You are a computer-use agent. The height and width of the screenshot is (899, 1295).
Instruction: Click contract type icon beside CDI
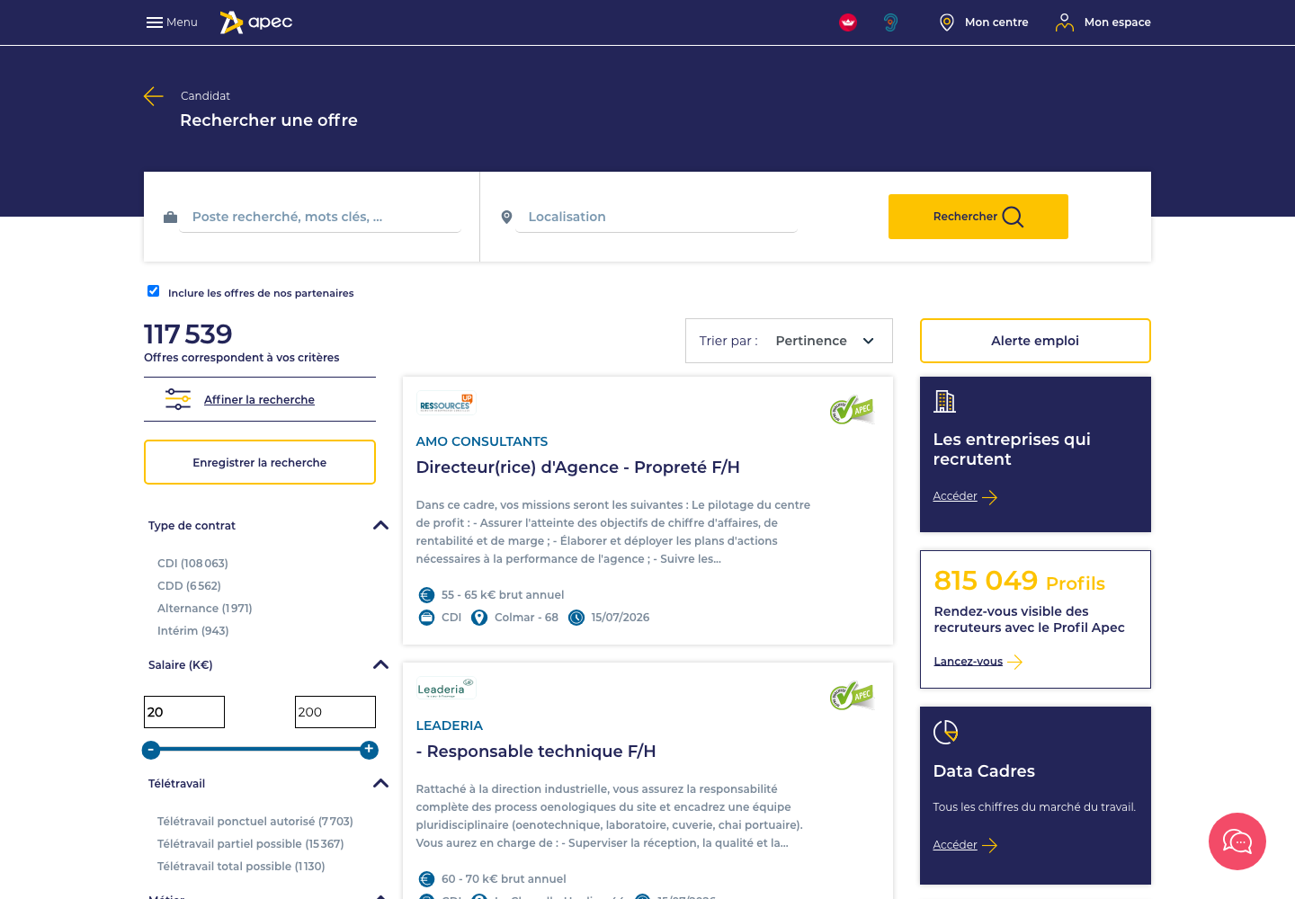(x=427, y=618)
